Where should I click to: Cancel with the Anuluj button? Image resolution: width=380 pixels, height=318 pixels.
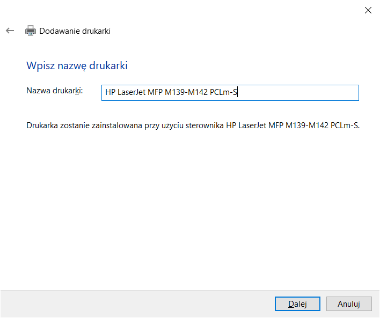point(349,304)
